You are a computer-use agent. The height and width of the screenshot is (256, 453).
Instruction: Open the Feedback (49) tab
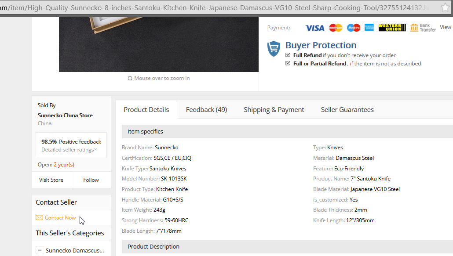click(x=206, y=110)
